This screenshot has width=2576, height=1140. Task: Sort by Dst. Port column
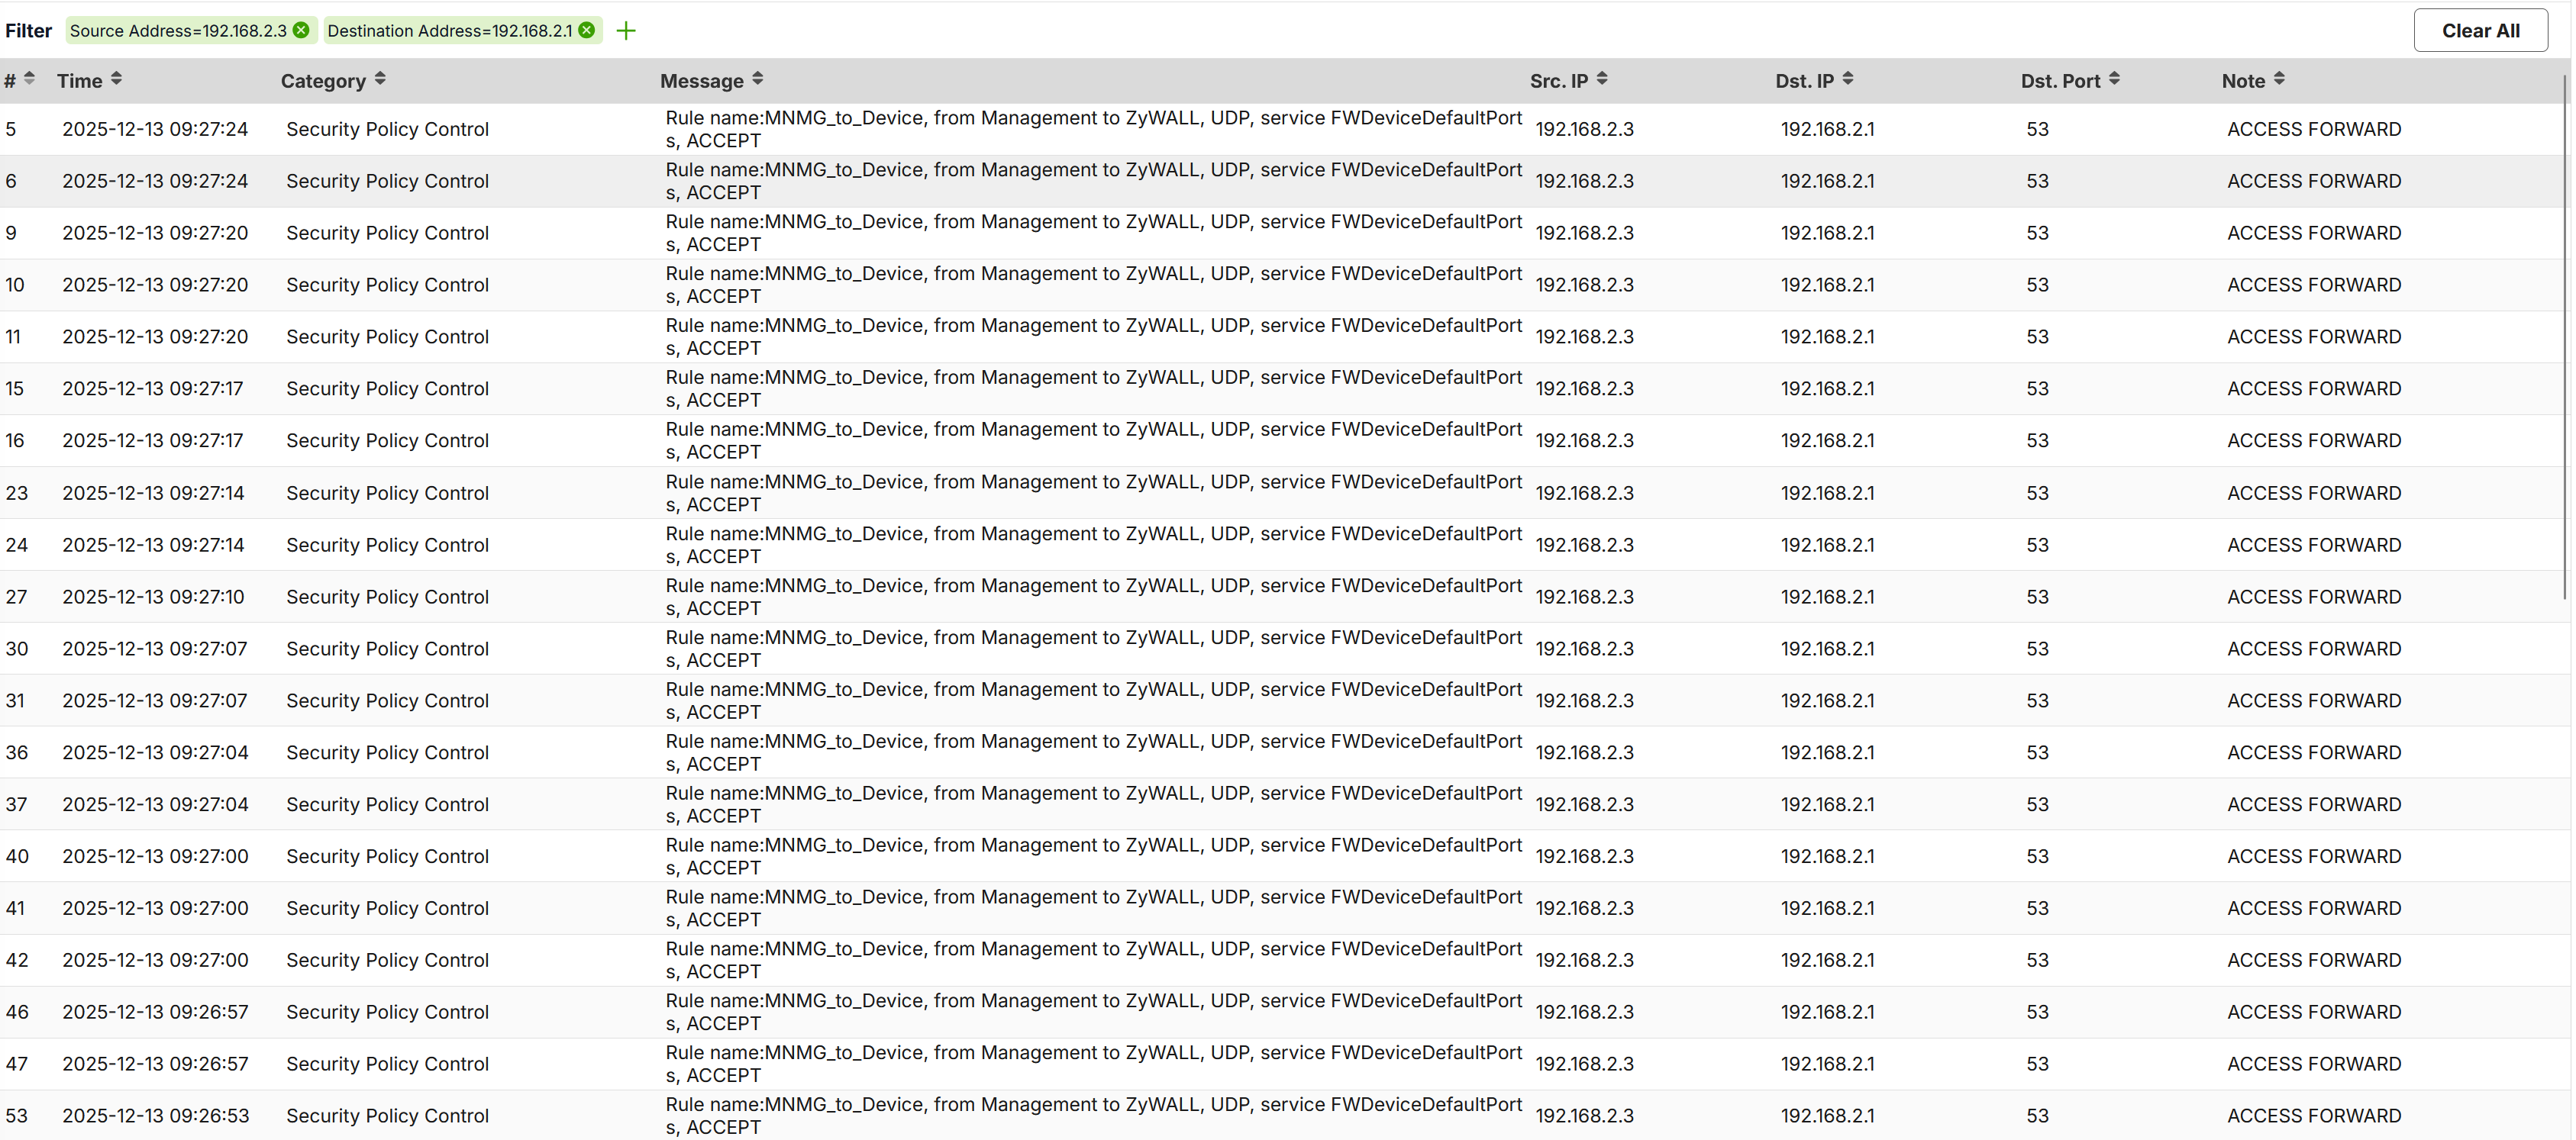click(2113, 79)
